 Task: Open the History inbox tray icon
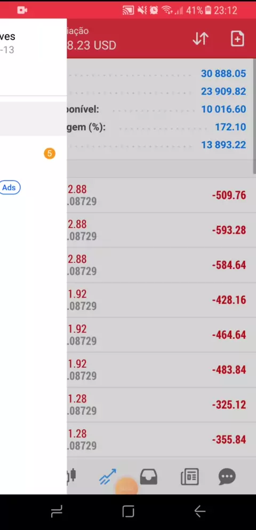click(148, 477)
